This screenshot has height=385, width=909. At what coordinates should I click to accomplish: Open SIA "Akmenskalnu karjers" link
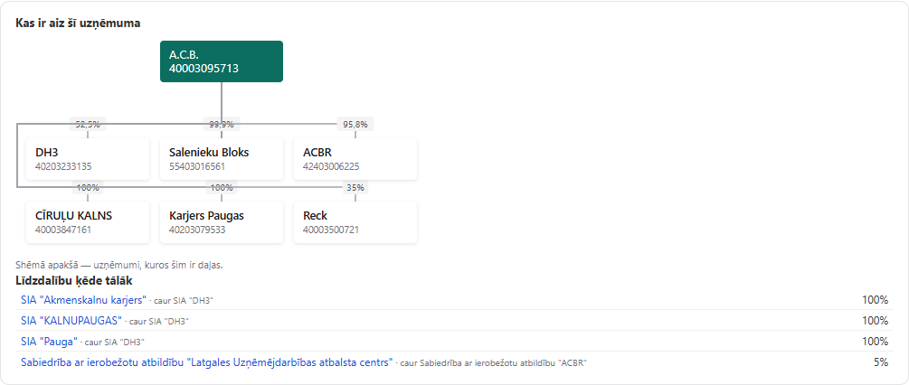click(83, 300)
